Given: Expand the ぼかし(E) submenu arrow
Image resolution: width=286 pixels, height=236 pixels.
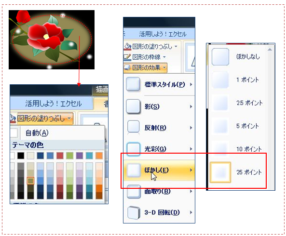Looking at the screenshot, I should (x=191, y=170).
